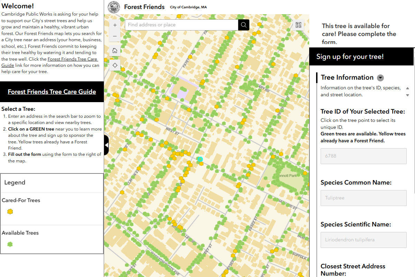Click the Species Scientific Name field

click(363, 240)
